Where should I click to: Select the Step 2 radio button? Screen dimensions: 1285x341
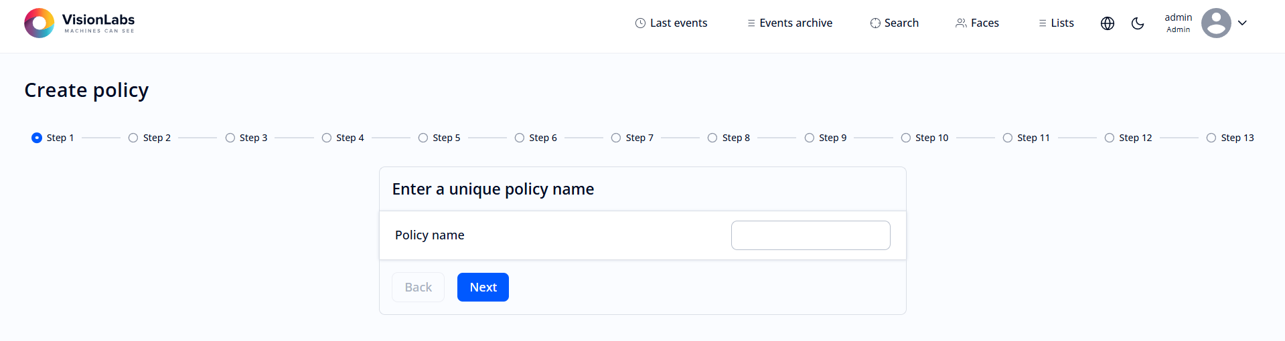pos(133,138)
